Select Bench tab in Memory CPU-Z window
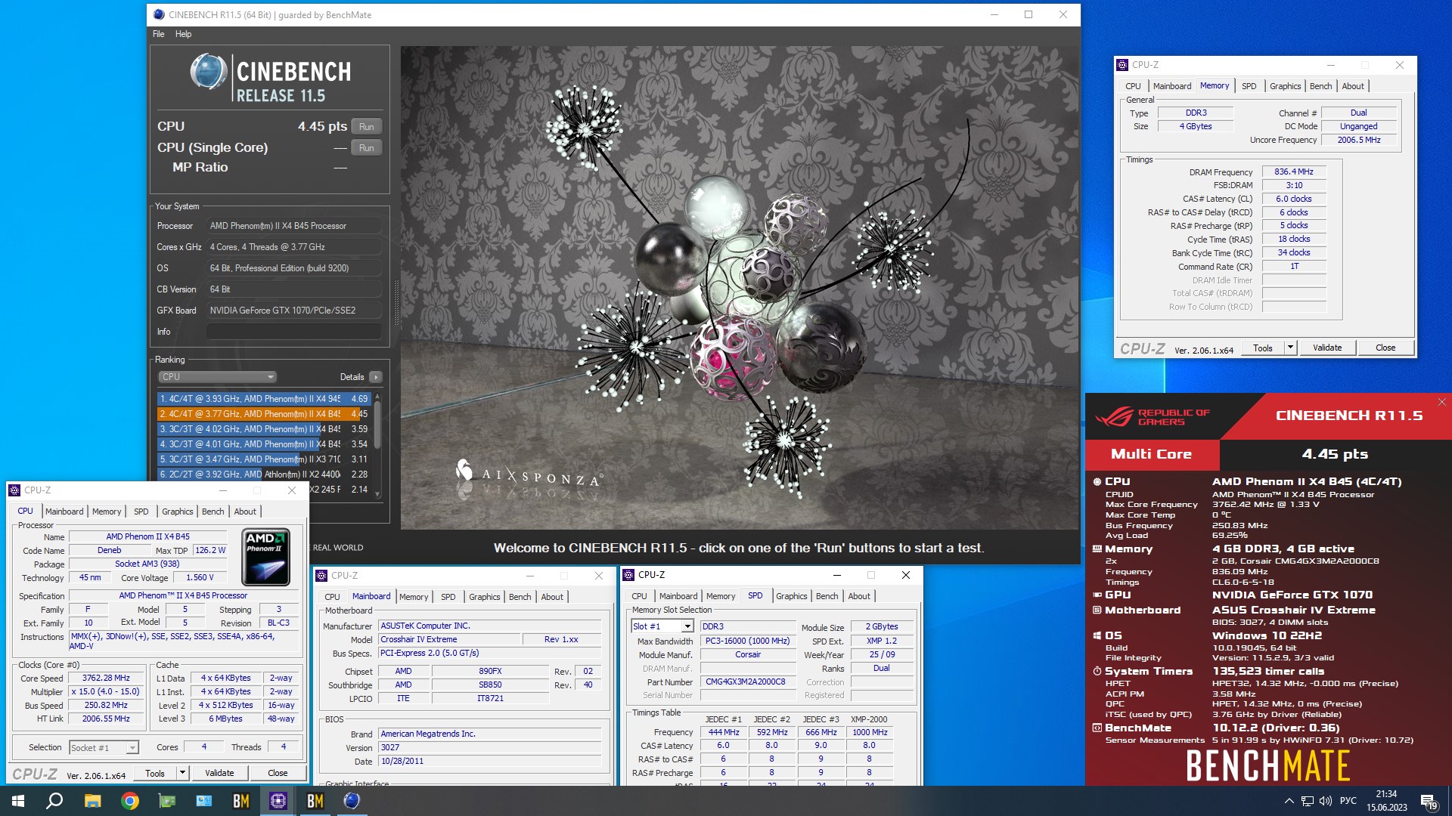This screenshot has height=816, width=1452. (1320, 86)
